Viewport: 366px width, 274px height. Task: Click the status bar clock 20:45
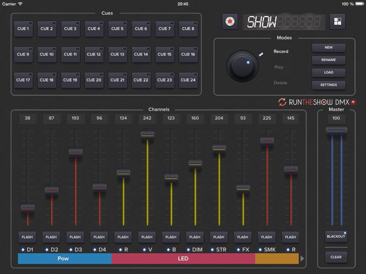pos(183,4)
